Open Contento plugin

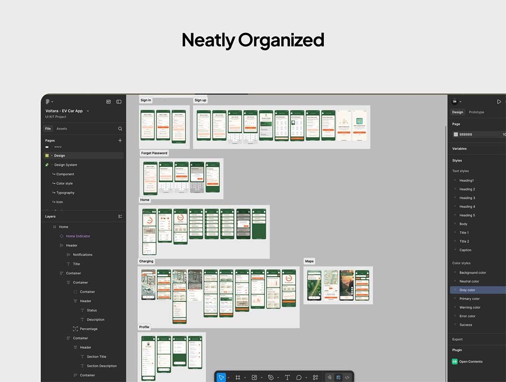click(x=470, y=361)
